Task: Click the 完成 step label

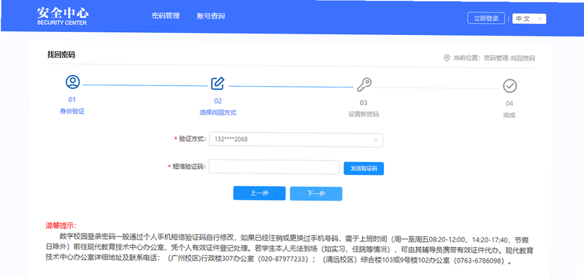Action: (x=509, y=115)
